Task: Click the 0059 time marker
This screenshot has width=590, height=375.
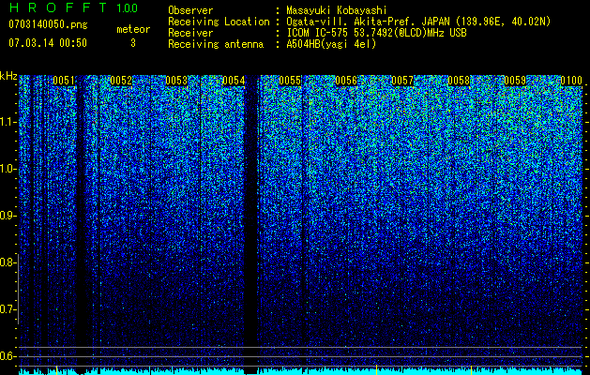Action: (515, 81)
